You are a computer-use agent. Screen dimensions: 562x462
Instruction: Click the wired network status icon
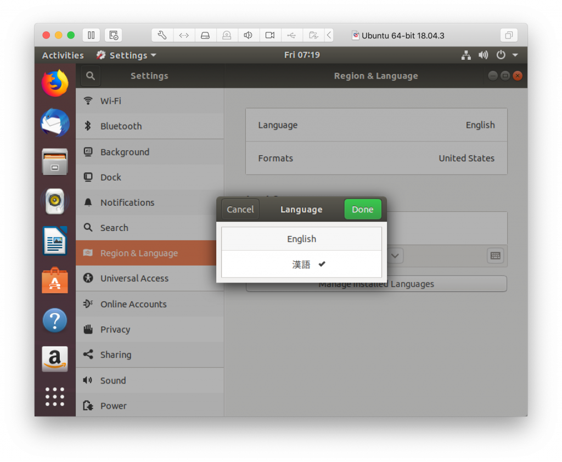466,55
